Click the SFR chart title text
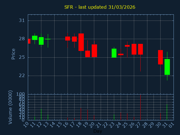The height and width of the screenshot is (135, 180). pos(100,7)
